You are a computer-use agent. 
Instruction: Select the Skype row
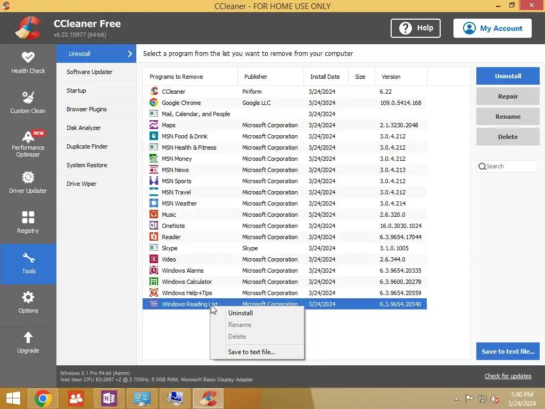285,248
